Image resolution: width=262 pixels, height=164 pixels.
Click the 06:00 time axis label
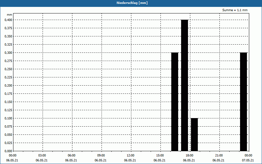(x=72, y=155)
